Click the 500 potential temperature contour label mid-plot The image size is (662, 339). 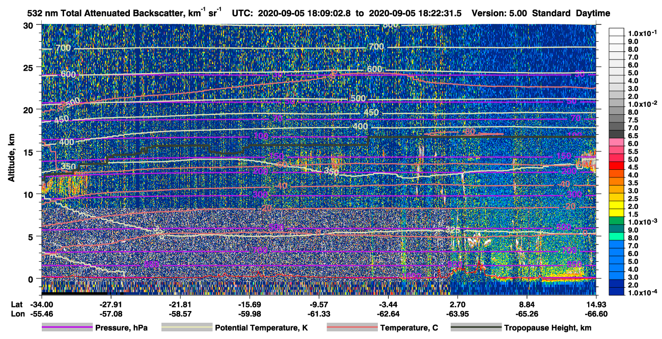[x=358, y=98]
